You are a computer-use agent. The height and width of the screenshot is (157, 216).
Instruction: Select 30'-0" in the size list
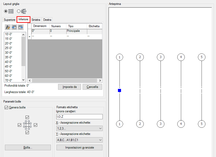pos(9,52)
